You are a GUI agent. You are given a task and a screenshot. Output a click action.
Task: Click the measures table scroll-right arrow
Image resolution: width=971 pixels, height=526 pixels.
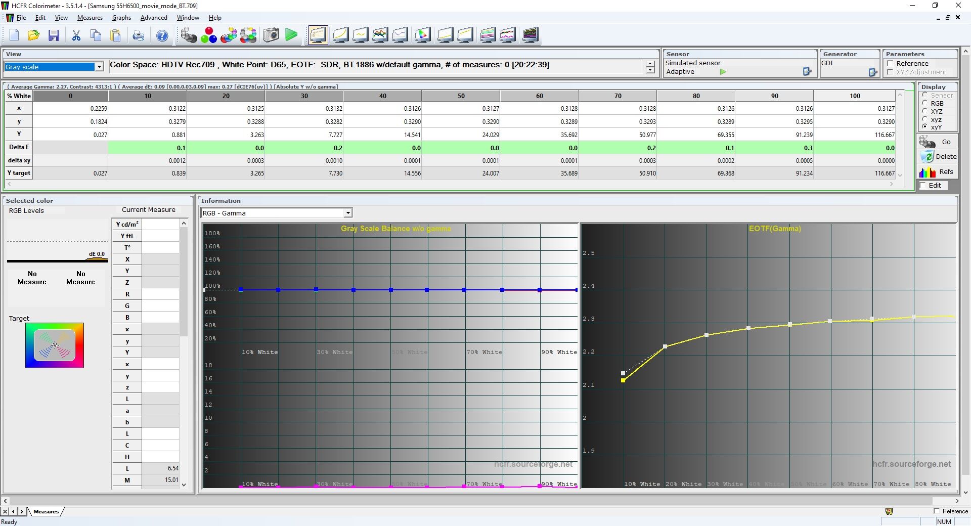coord(892,184)
